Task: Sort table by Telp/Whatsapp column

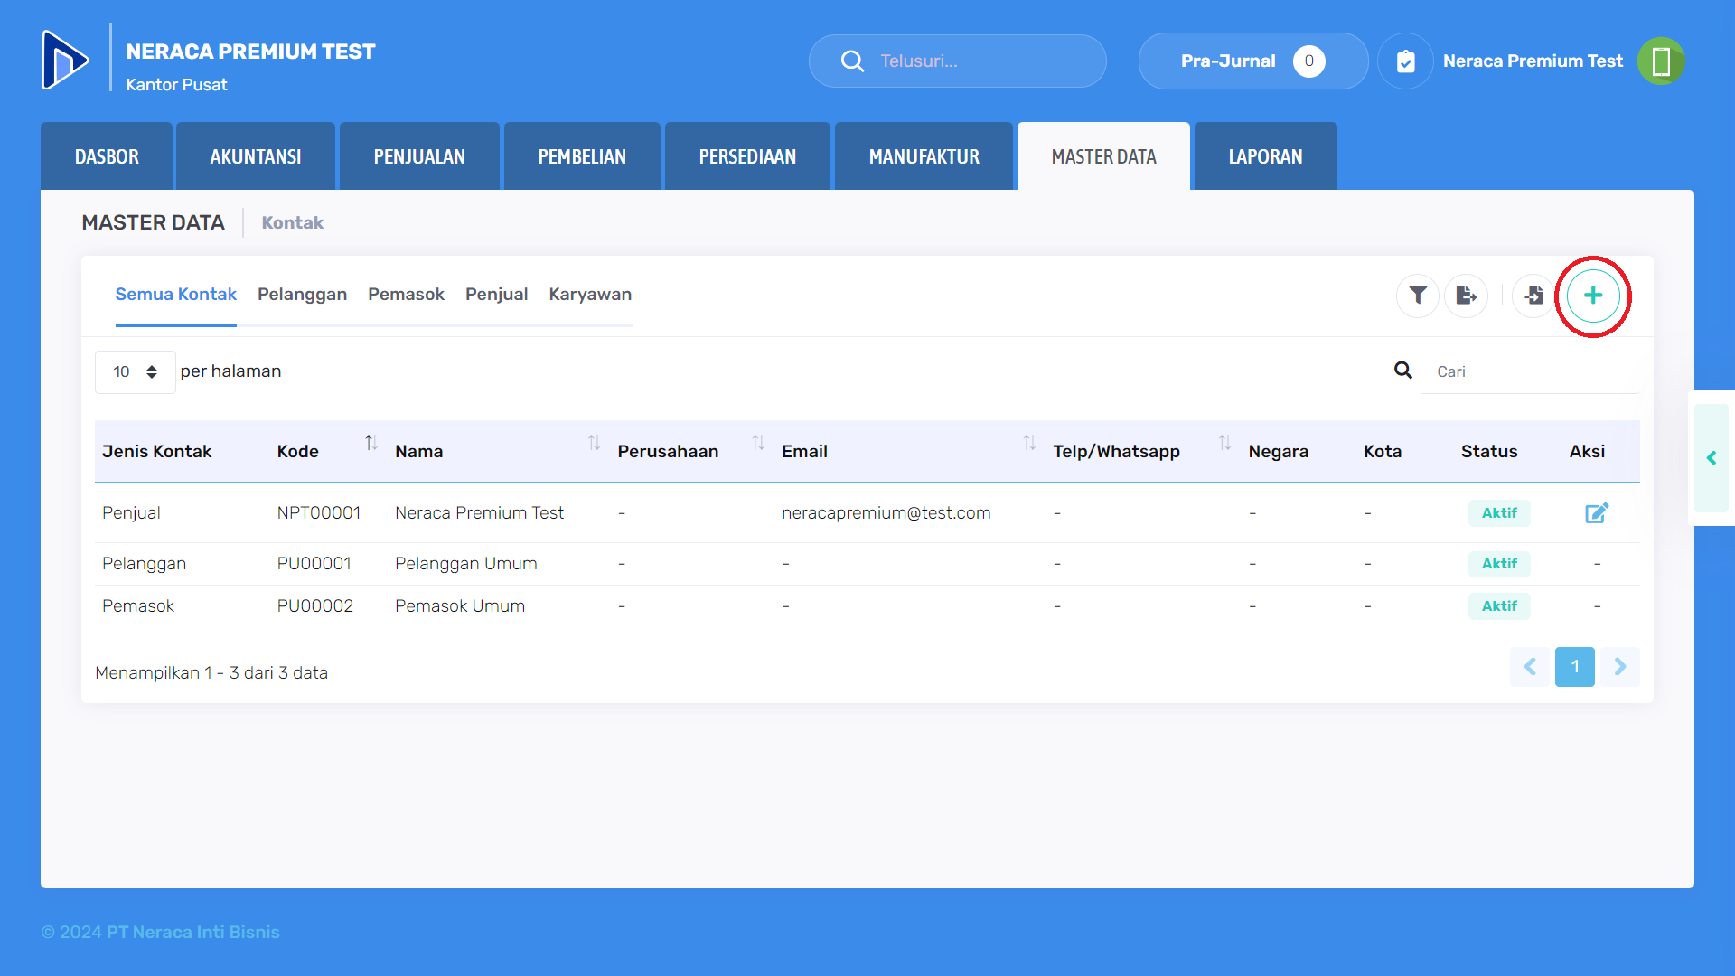Action: (1224, 443)
